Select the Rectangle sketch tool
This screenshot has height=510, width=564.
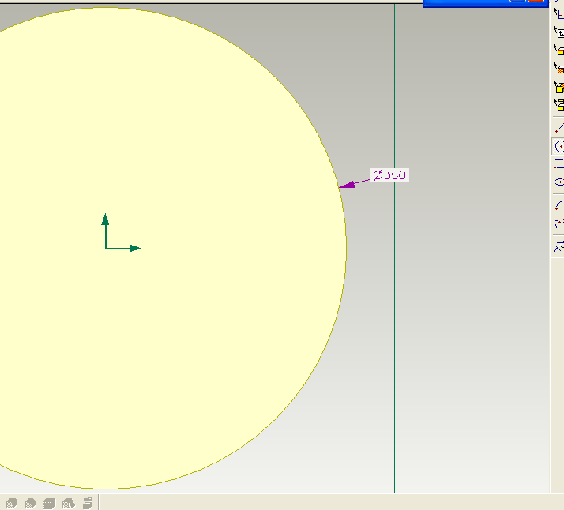(x=559, y=164)
